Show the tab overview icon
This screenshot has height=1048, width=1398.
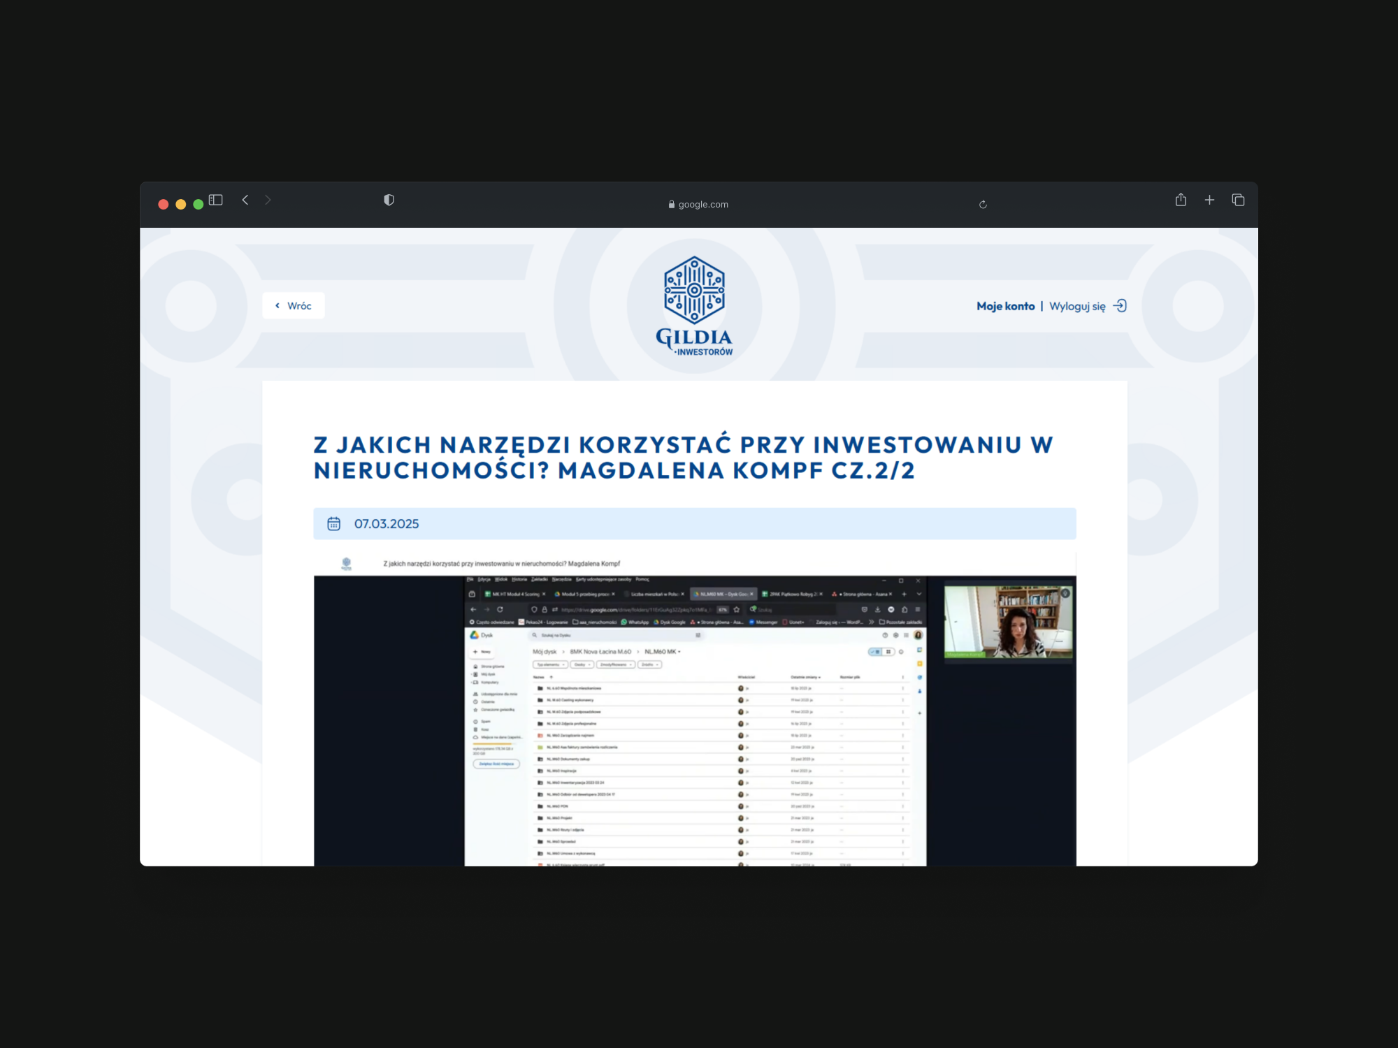[1238, 200]
